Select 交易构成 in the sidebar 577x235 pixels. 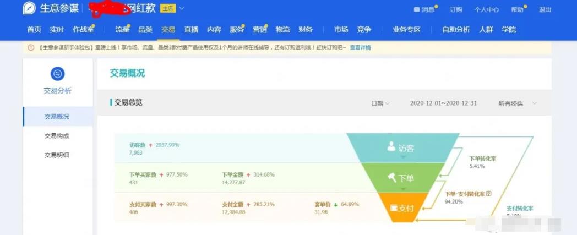pyautogui.click(x=57, y=136)
